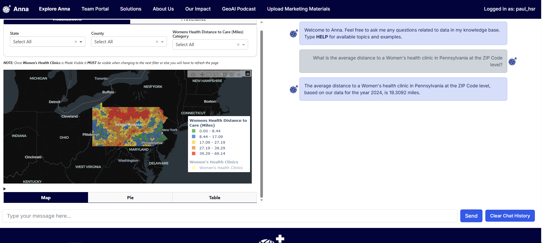The width and height of the screenshot is (542, 243).
Task: Click the red 39.29 - 69.14 legend swatch
Action: 194,154
